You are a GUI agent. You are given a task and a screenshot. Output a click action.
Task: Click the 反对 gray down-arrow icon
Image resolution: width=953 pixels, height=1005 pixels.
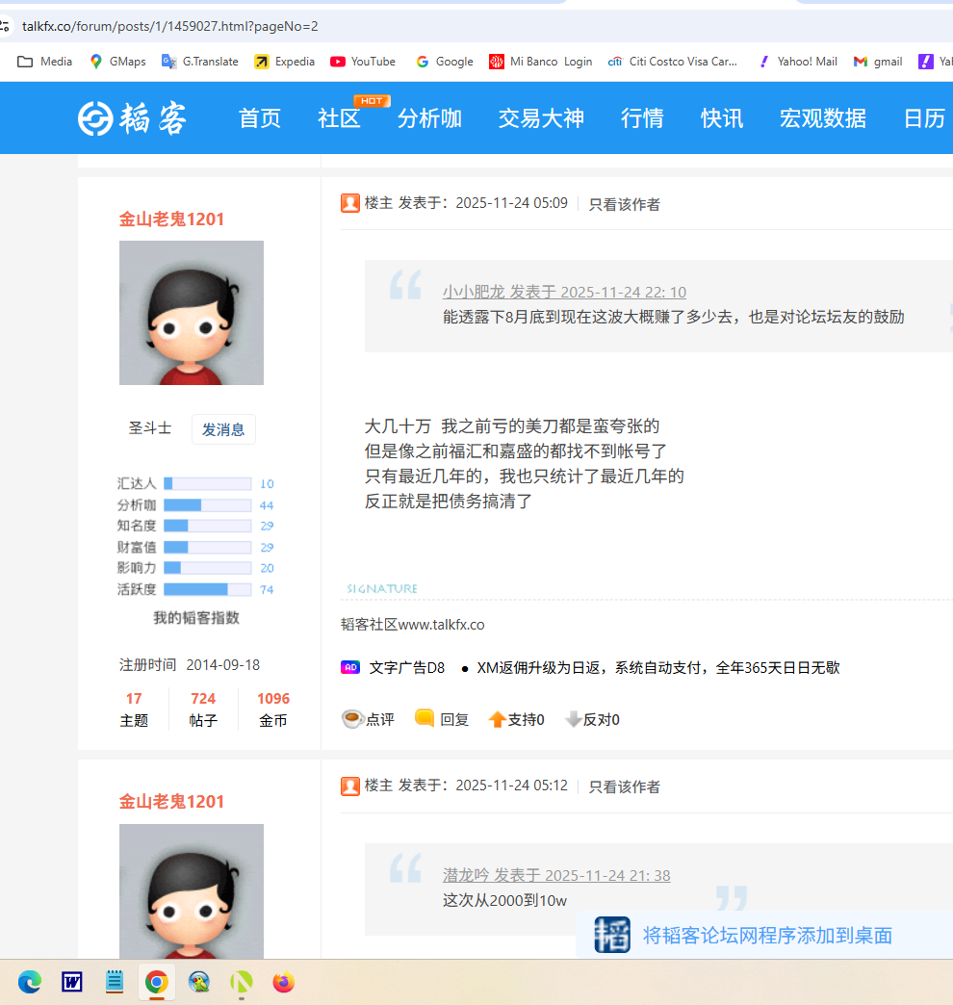pyautogui.click(x=573, y=719)
